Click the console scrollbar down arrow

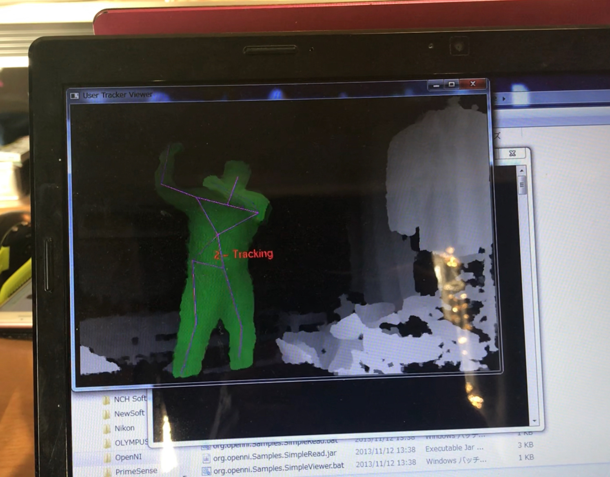[534, 421]
